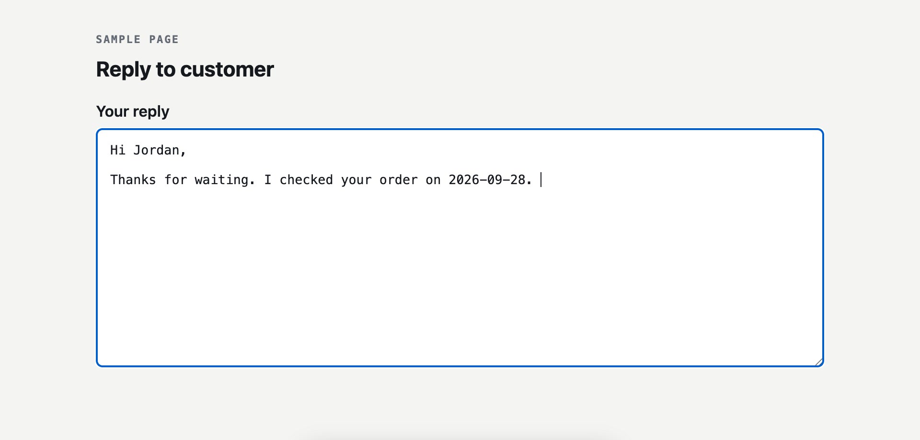Click the "SAMPLE PAGE" text
This screenshot has width=920, height=440.
[x=137, y=39]
